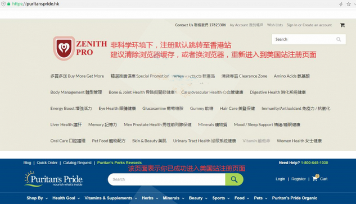The height and width of the screenshot is (204, 356).
Task: Expand the Minerals dropdown in blue navbar
Action: pyautogui.click(x=173, y=198)
